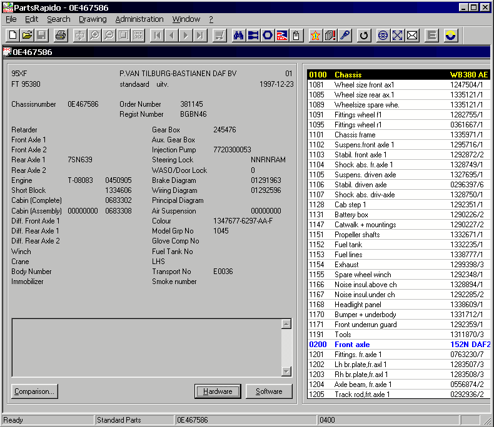
Task: Select row 1191 Tools
Action: pyautogui.click(x=398, y=335)
